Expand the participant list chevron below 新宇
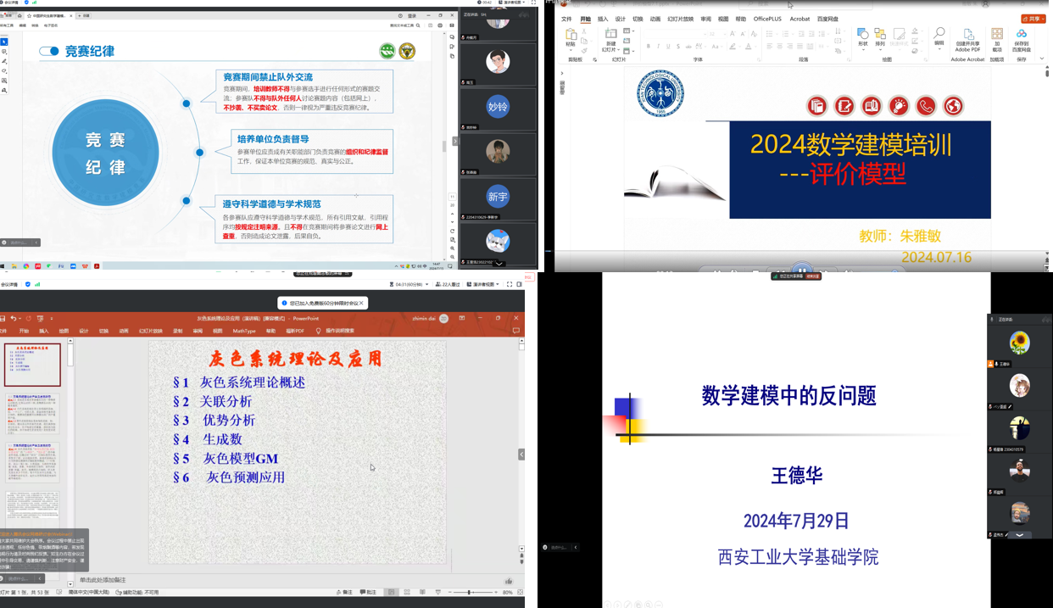 coord(499,264)
